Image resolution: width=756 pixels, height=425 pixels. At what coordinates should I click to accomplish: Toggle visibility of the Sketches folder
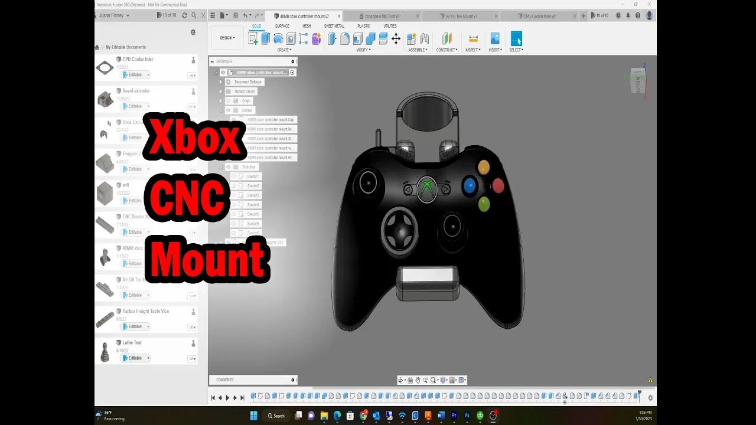pos(228,167)
